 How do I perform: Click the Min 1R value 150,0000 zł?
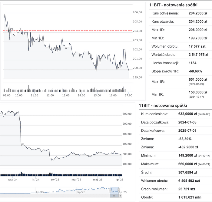(x=198, y=92)
